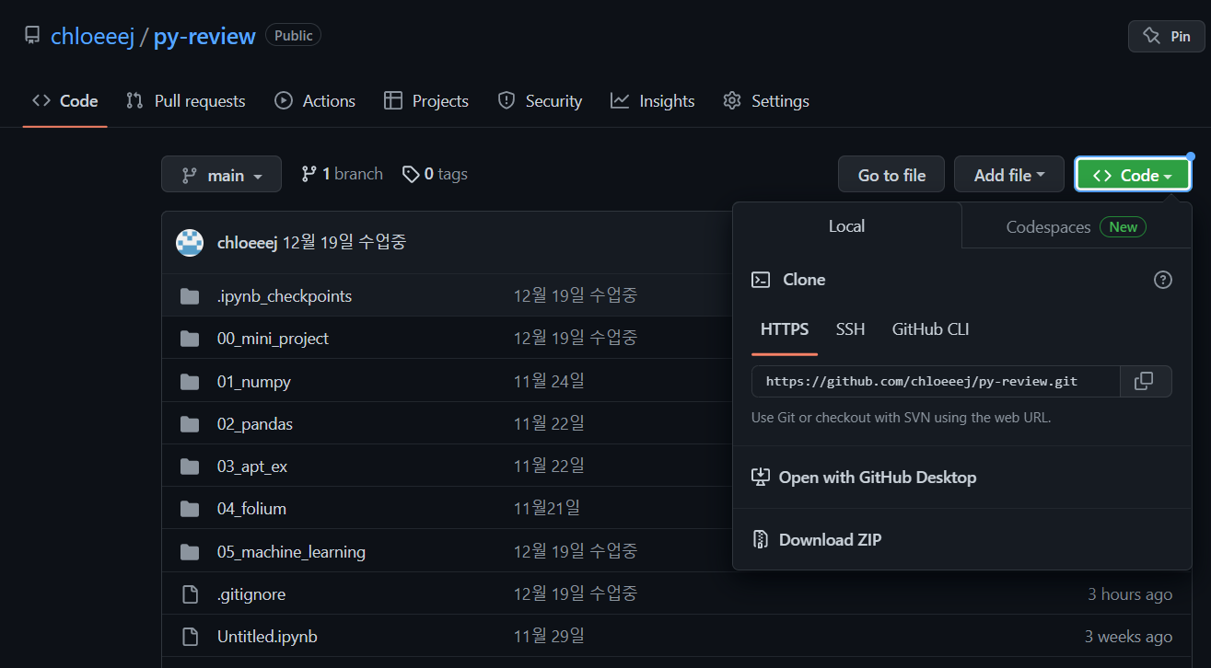Screen dimensions: 1211x668
Task: Open the Pull requests tab
Action: [186, 101]
